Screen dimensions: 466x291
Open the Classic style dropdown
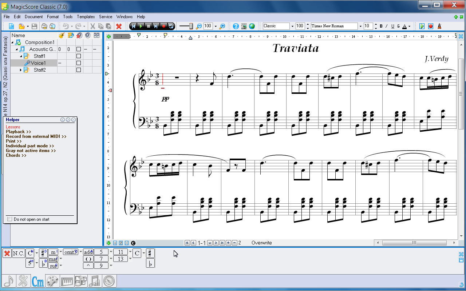click(x=292, y=26)
